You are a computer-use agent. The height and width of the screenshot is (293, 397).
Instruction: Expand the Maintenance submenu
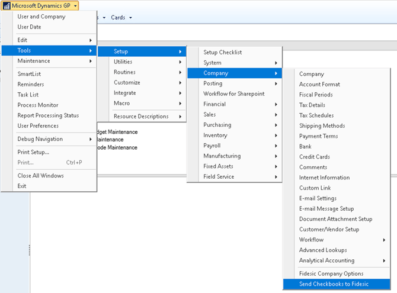click(49, 61)
